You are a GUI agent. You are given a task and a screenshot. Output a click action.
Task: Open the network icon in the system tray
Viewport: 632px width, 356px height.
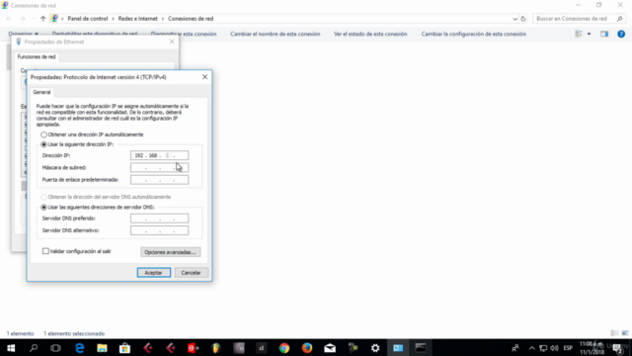[543, 348]
